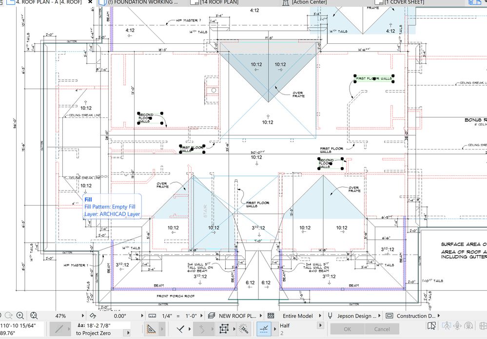Click the tab overview icon beside the COVER SHEET tab
This screenshot has height=339, width=487.
coord(474,2)
